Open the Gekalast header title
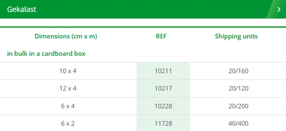This screenshot has width=286, height=131. 22,9
